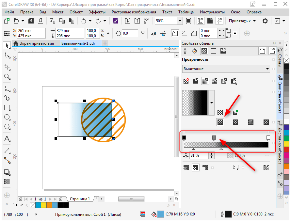Toggle the lock ratio padlock

[x=108, y=33]
